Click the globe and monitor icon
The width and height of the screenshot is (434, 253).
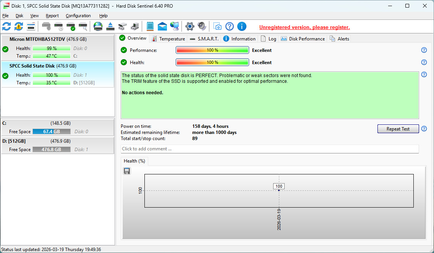coord(174,27)
